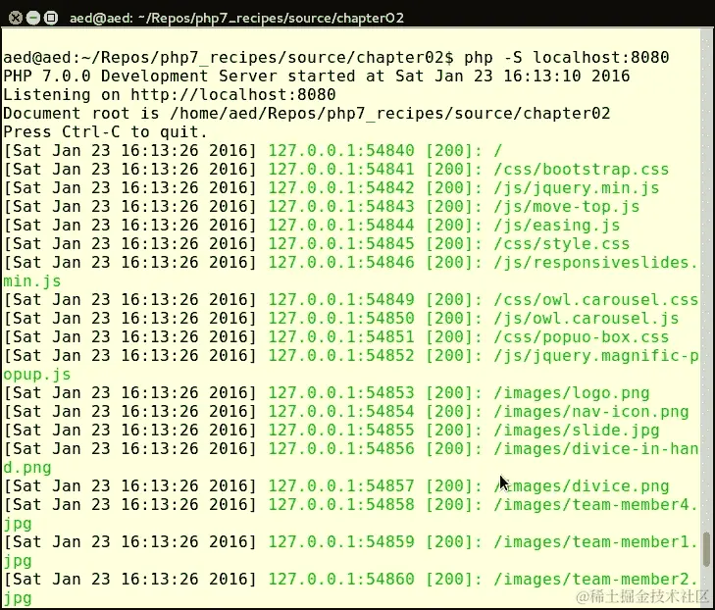Click the path '/js/jquery.min.js'

click(577, 188)
